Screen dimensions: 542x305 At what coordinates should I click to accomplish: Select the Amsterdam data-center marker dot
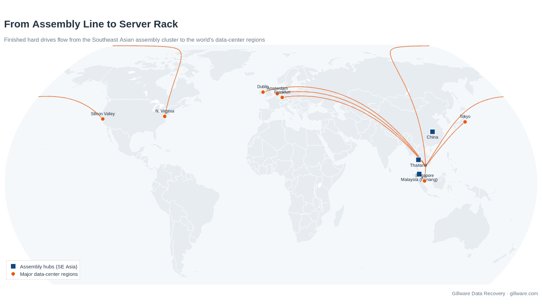click(277, 94)
